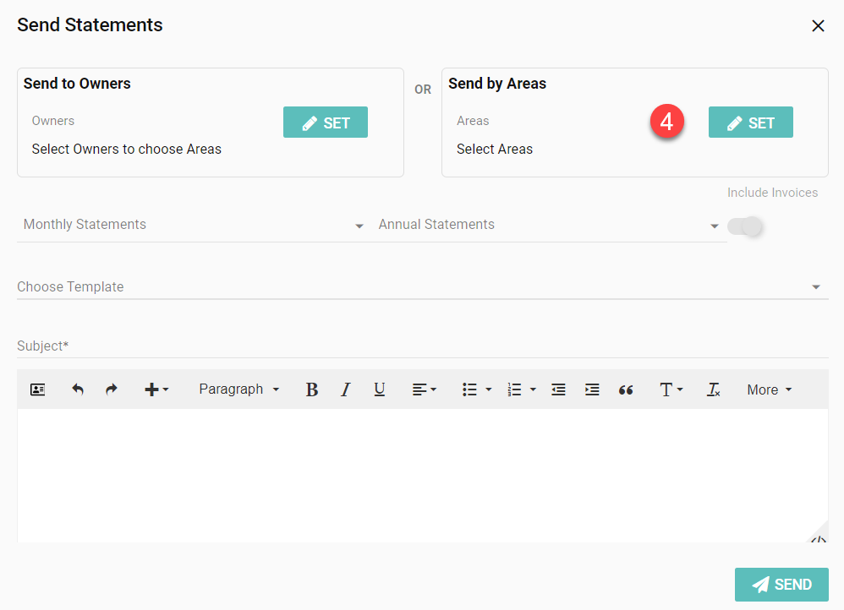Click into the Subject field
This screenshot has height=610, width=844.
pyautogui.click(x=421, y=346)
